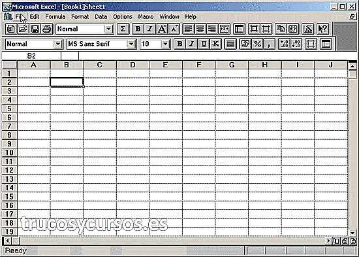Screen dimensions: 359x257
Task: Click the Increase Font Size large A icon
Action: tap(162, 29)
